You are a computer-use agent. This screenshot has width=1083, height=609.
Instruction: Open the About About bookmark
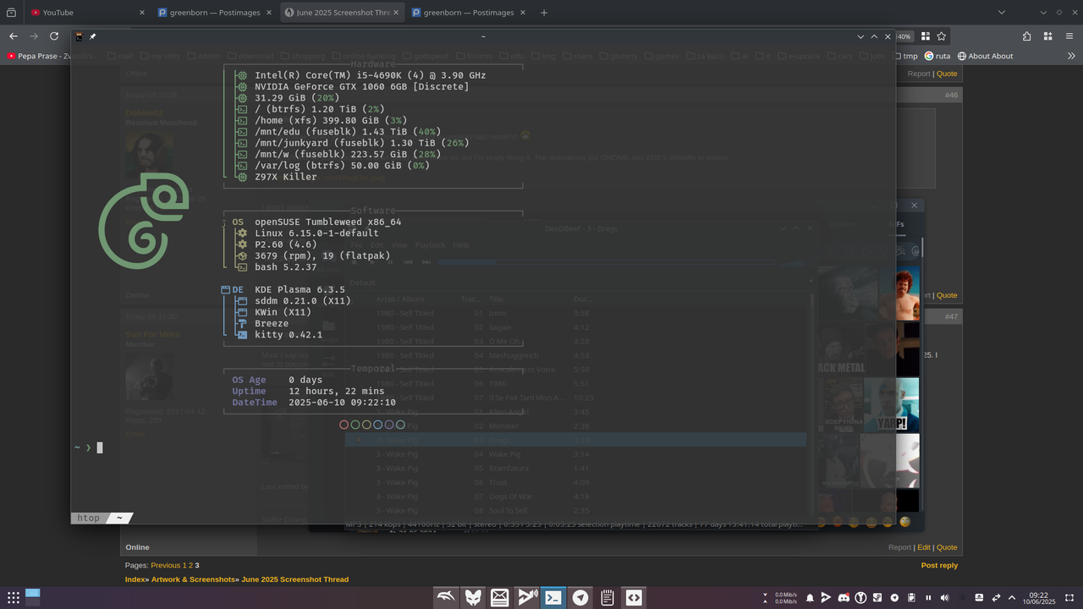tap(985, 56)
